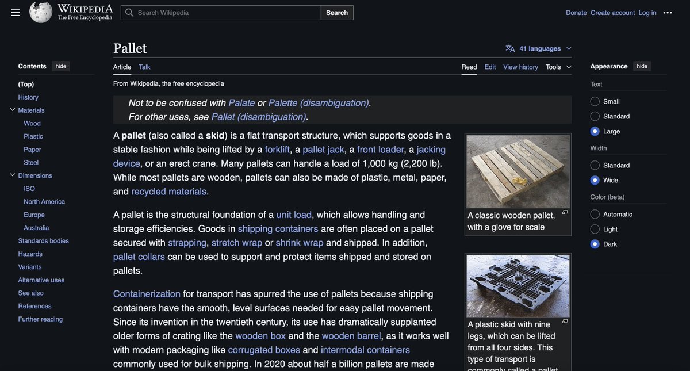The height and width of the screenshot is (371, 690).
Task: Go to Hazards section in contents
Action: coord(30,254)
